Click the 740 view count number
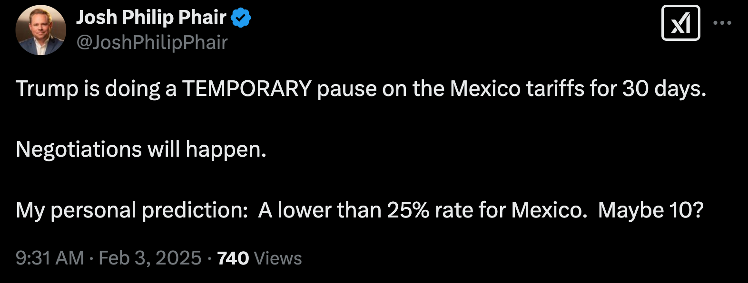This screenshot has width=748, height=283. tap(233, 258)
